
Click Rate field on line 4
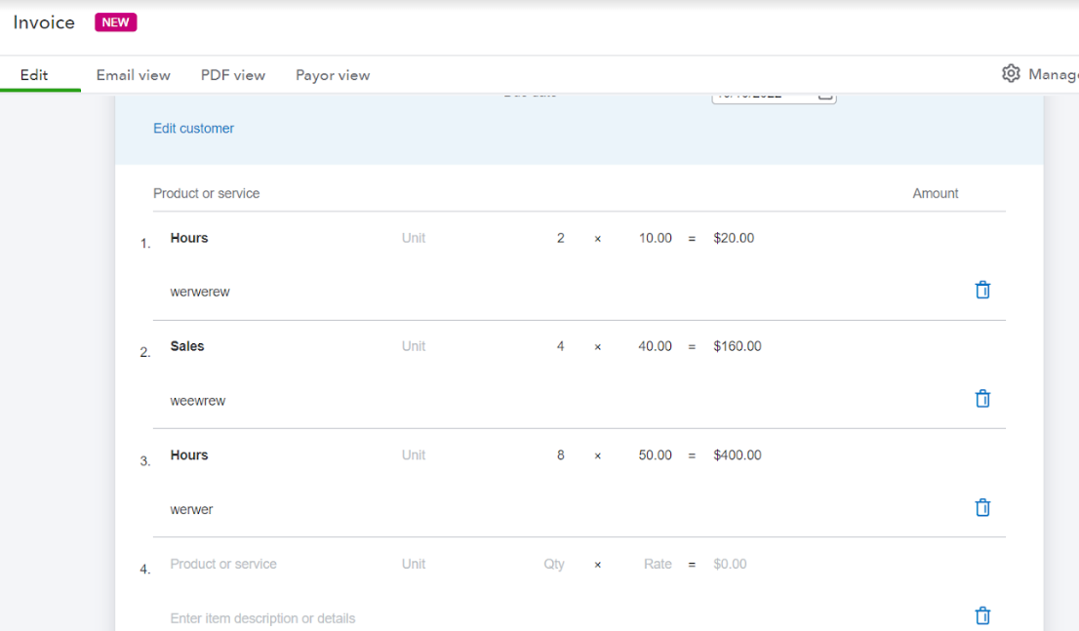click(658, 564)
